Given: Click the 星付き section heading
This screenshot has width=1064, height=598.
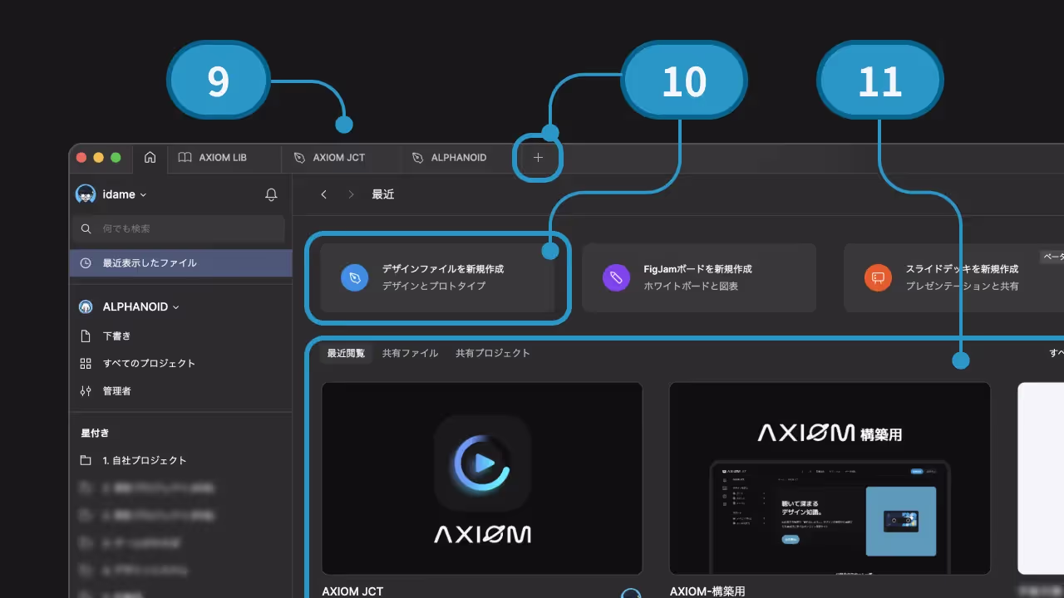Looking at the screenshot, I should (x=95, y=433).
